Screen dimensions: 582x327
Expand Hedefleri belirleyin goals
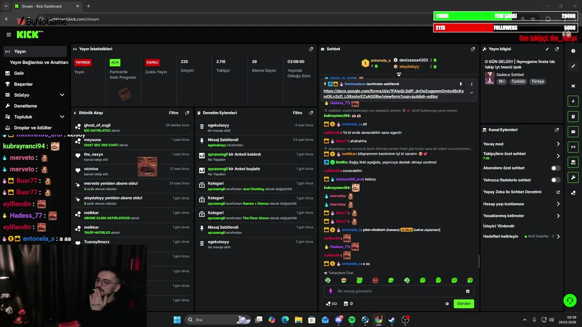pyautogui.click(x=558, y=236)
